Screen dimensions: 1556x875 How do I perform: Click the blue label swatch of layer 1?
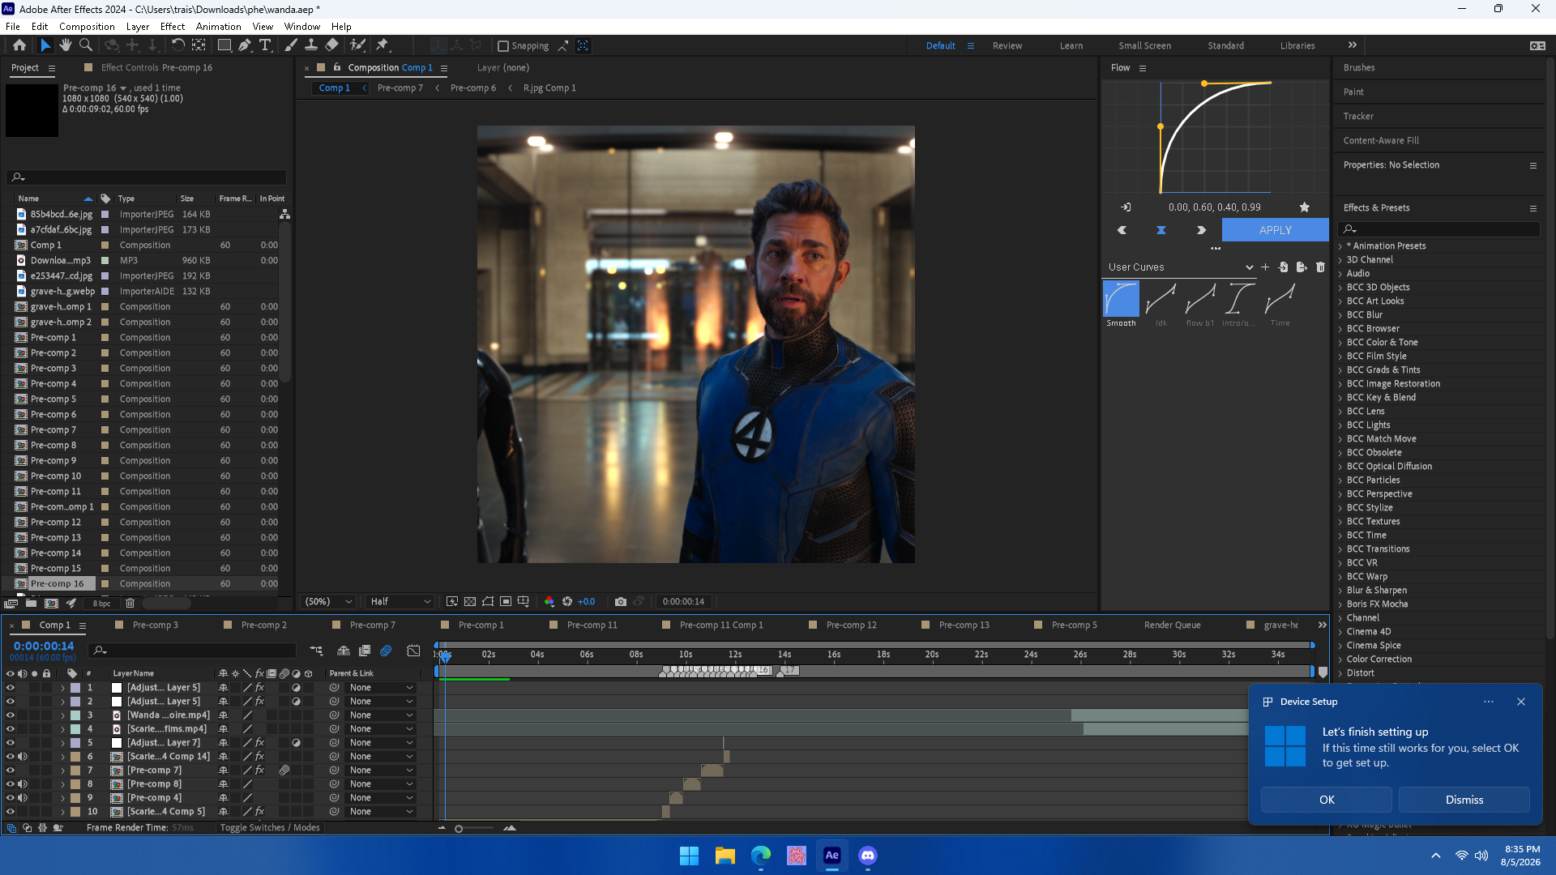[x=75, y=688]
